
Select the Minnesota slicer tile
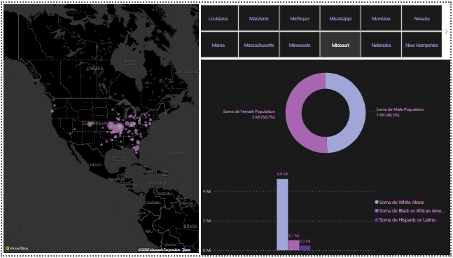pos(300,45)
